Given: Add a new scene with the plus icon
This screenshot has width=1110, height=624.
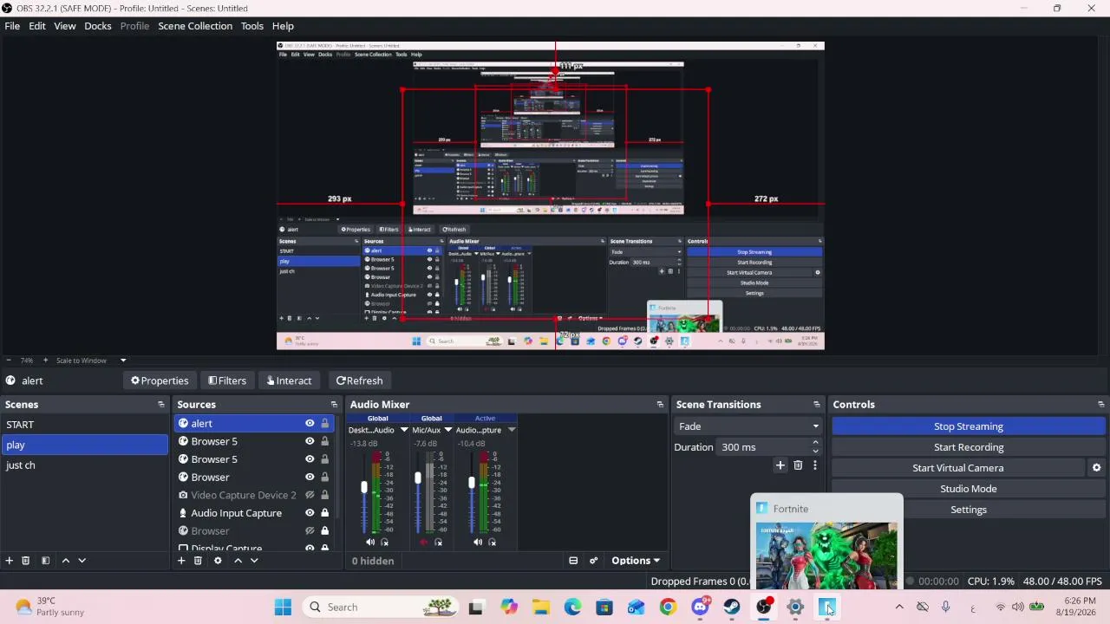Looking at the screenshot, I should [x=10, y=561].
